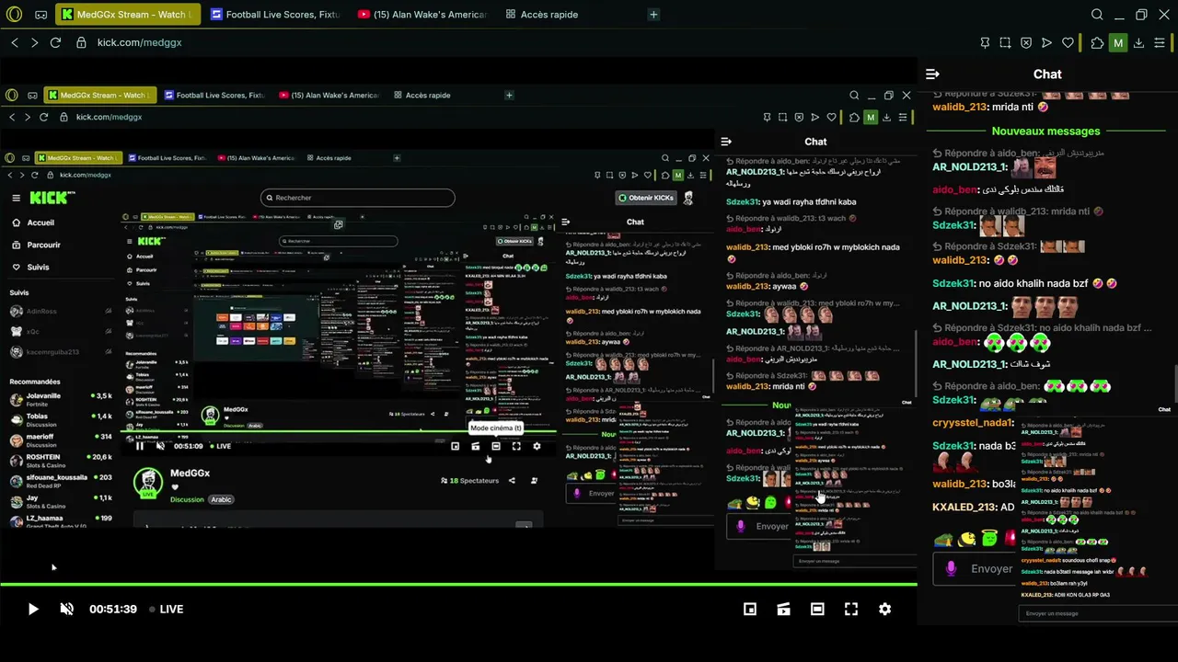Screen dimensions: 1178x662
Task: Open the browser player triangle icon
Action: click(1046, 42)
